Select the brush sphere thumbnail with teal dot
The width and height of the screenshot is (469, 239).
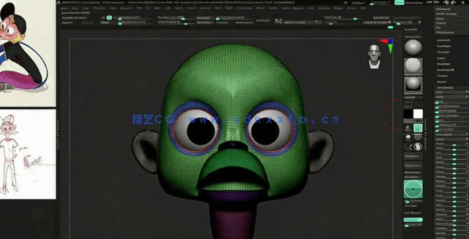(413, 48)
